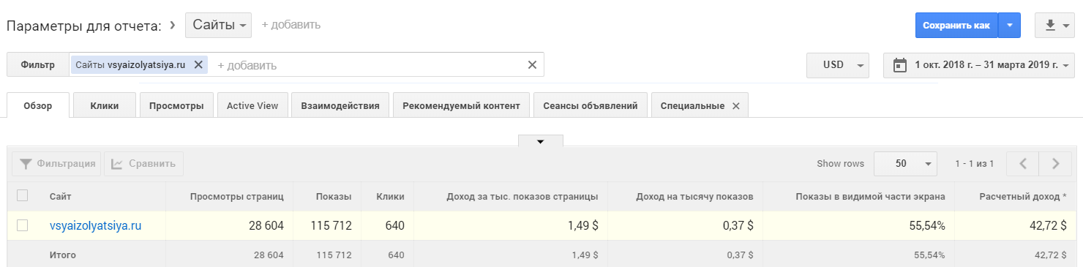Clear all filters with the X icon
Image resolution: width=1083 pixels, height=267 pixels.
(532, 64)
